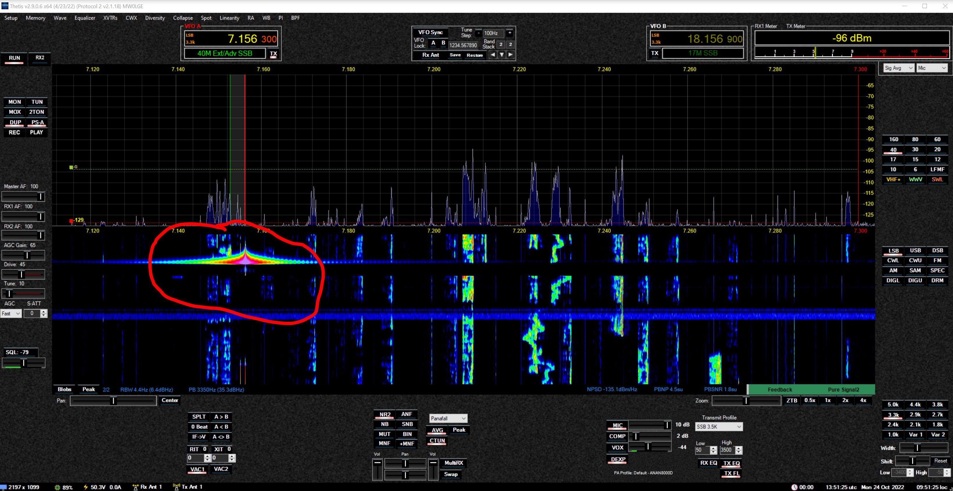Screen dimensions: 953x491
Task: Adjust the AGC Gain slider
Action: coord(23,255)
